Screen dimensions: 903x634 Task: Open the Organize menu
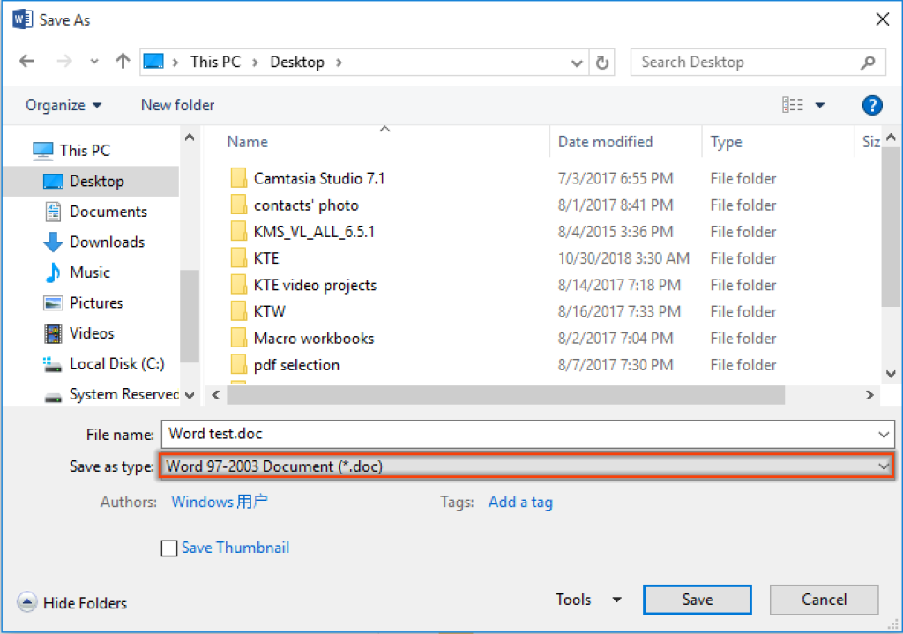[63, 104]
